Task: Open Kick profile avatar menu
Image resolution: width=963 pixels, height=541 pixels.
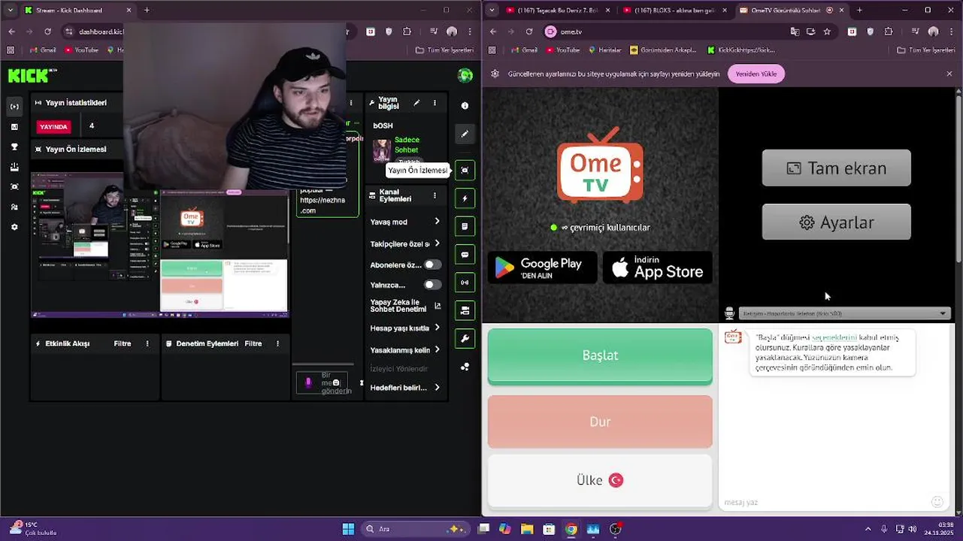Action: point(465,75)
